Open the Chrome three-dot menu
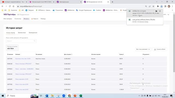 pyautogui.click(x=173, y=6)
